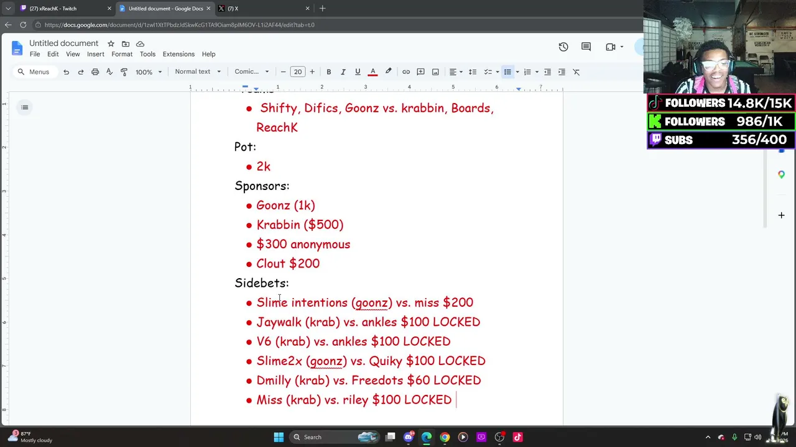Viewport: 796px width, 447px height.
Task: Toggle bold formatting
Action: 328,72
